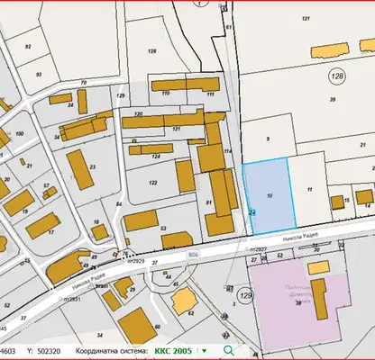The width and height of the screenshot is (375, 360).
Task: Click the Y coordinate value 502320
Action: tap(49, 351)
